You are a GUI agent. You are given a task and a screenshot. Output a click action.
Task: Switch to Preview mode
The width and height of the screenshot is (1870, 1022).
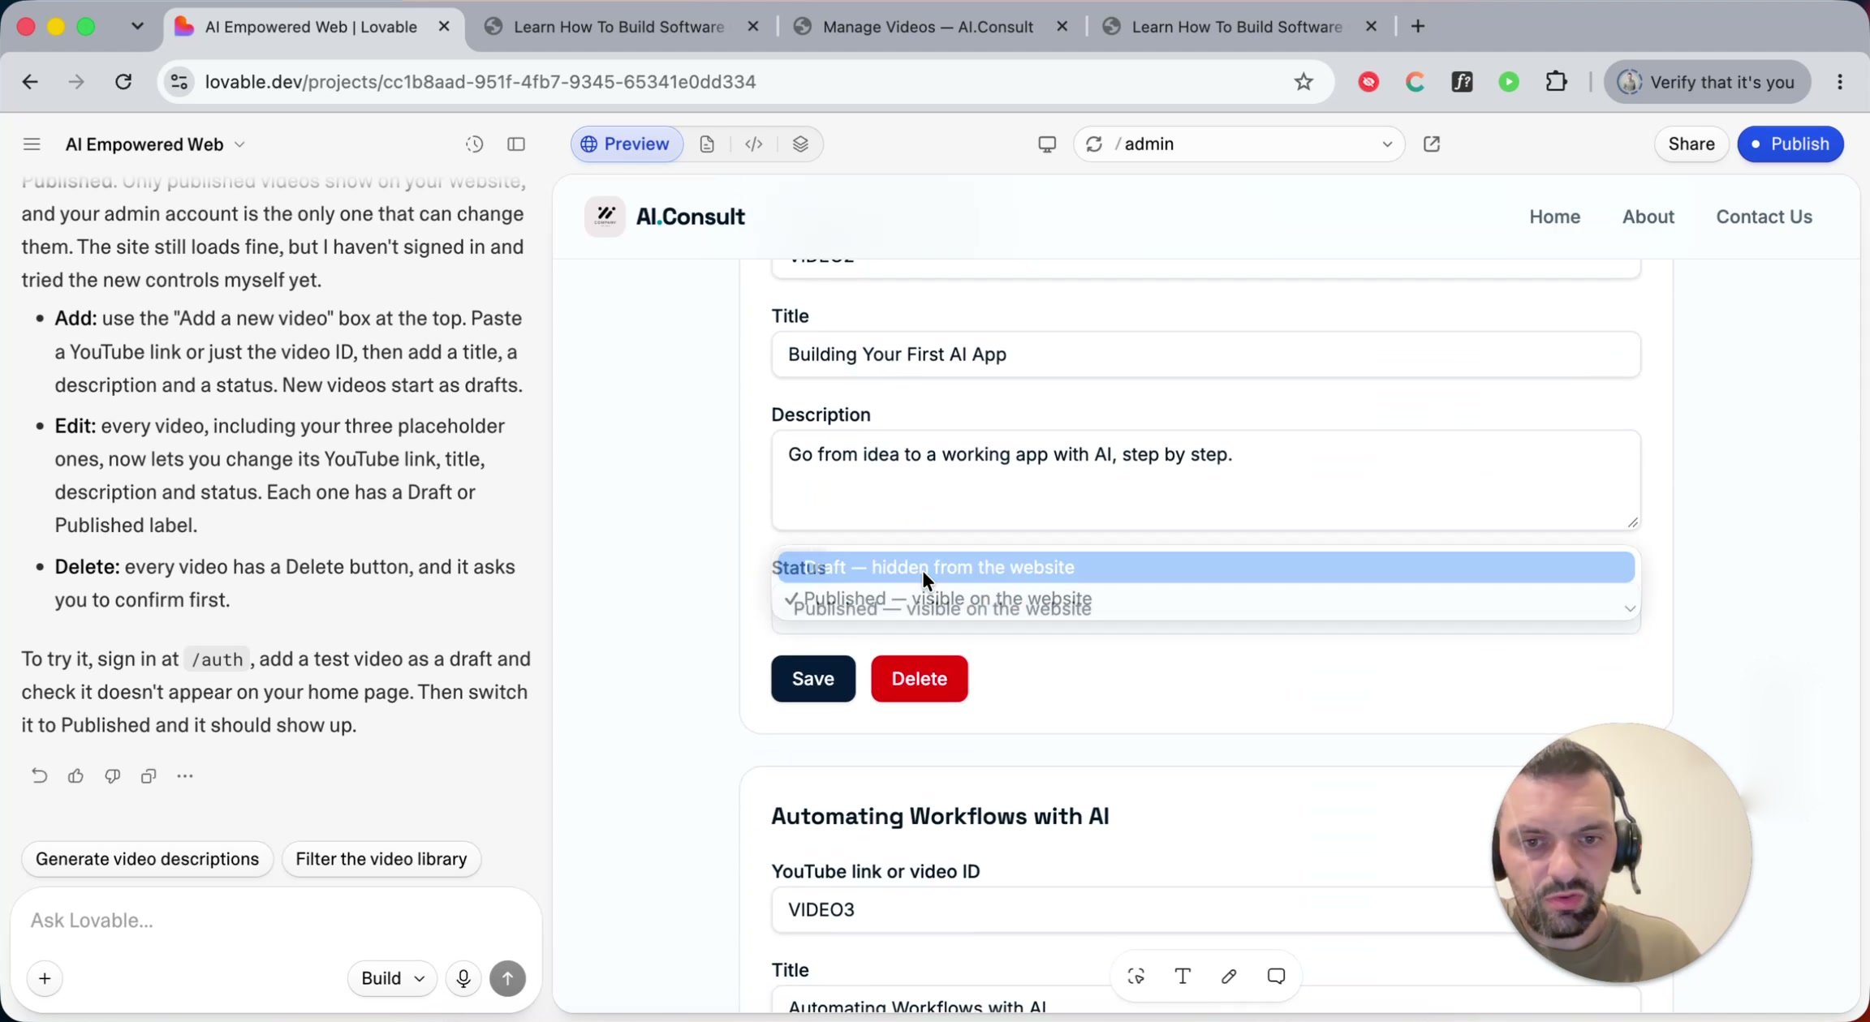[627, 144]
